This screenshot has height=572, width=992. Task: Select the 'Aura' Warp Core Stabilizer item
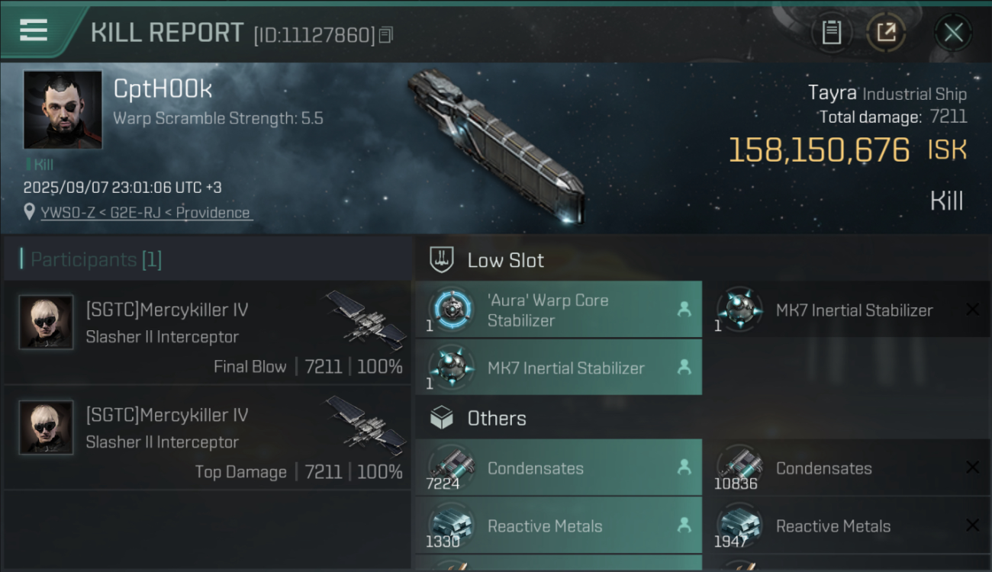[x=559, y=310]
